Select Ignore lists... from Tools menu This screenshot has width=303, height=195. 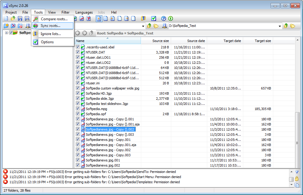(x=52, y=34)
